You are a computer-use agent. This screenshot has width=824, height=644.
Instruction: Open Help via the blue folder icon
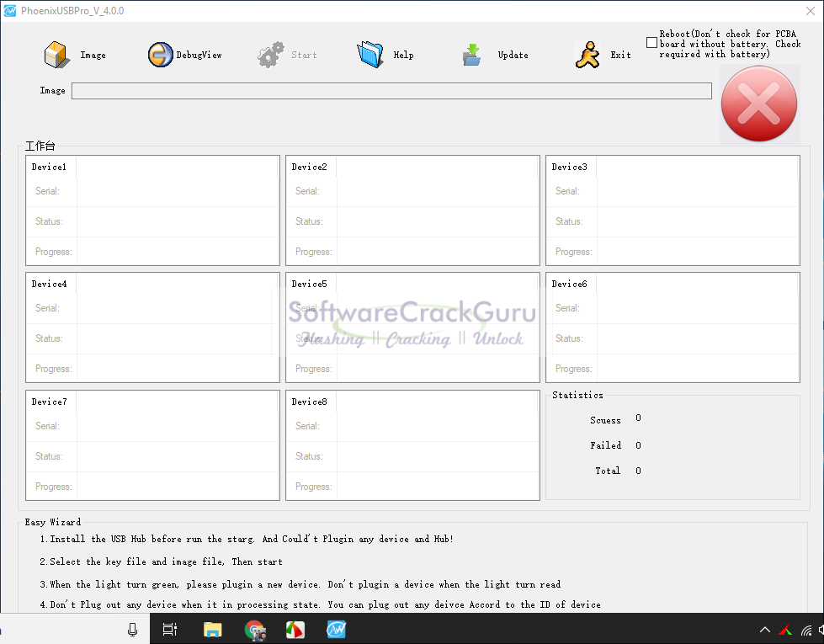tap(370, 55)
